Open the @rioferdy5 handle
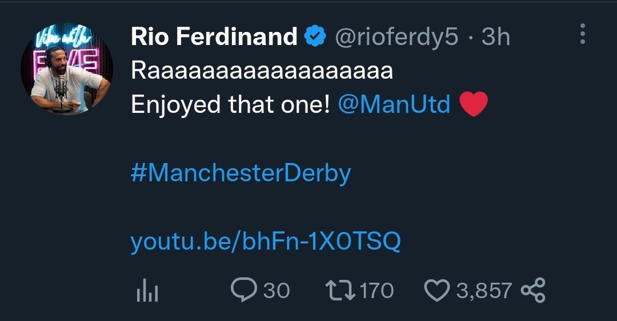 click(x=396, y=37)
